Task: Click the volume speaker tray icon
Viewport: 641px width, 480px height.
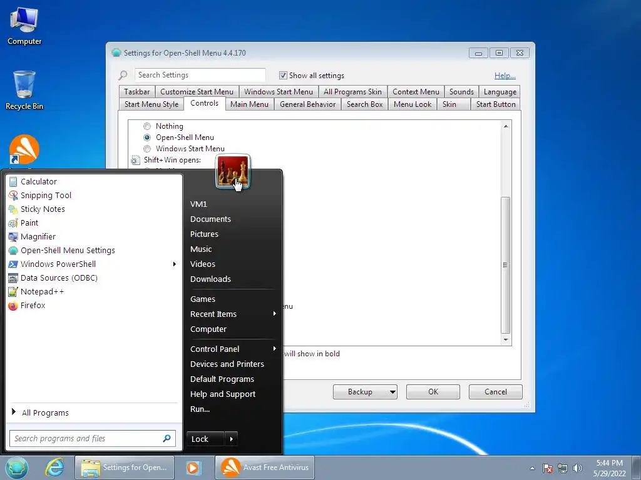Action: 578,468
